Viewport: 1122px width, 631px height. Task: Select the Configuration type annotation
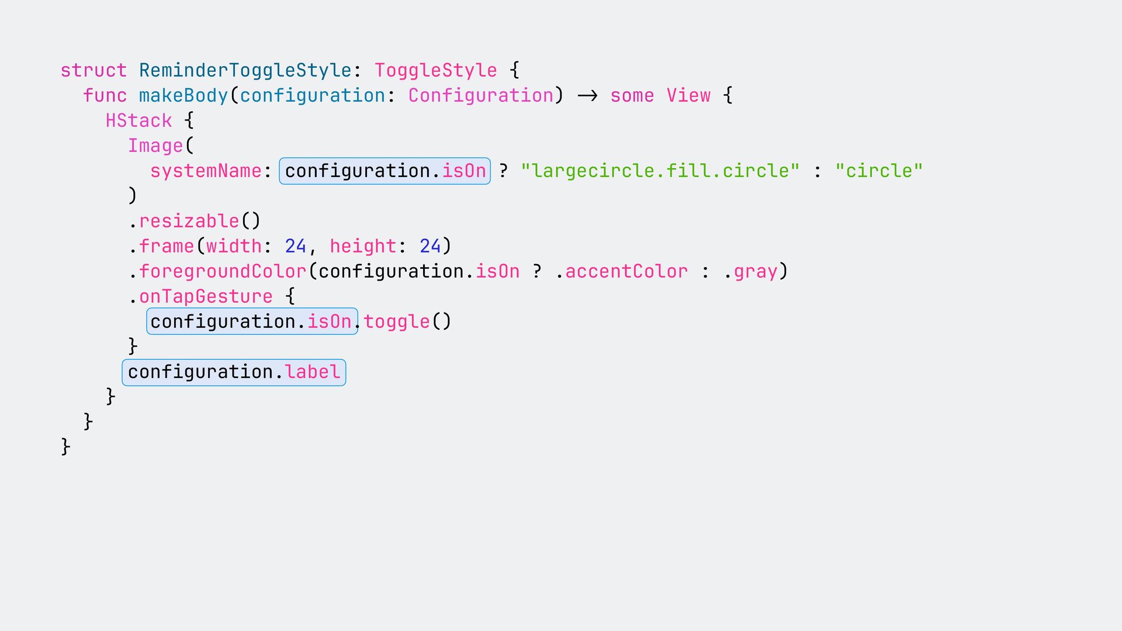pyautogui.click(x=480, y=95)
